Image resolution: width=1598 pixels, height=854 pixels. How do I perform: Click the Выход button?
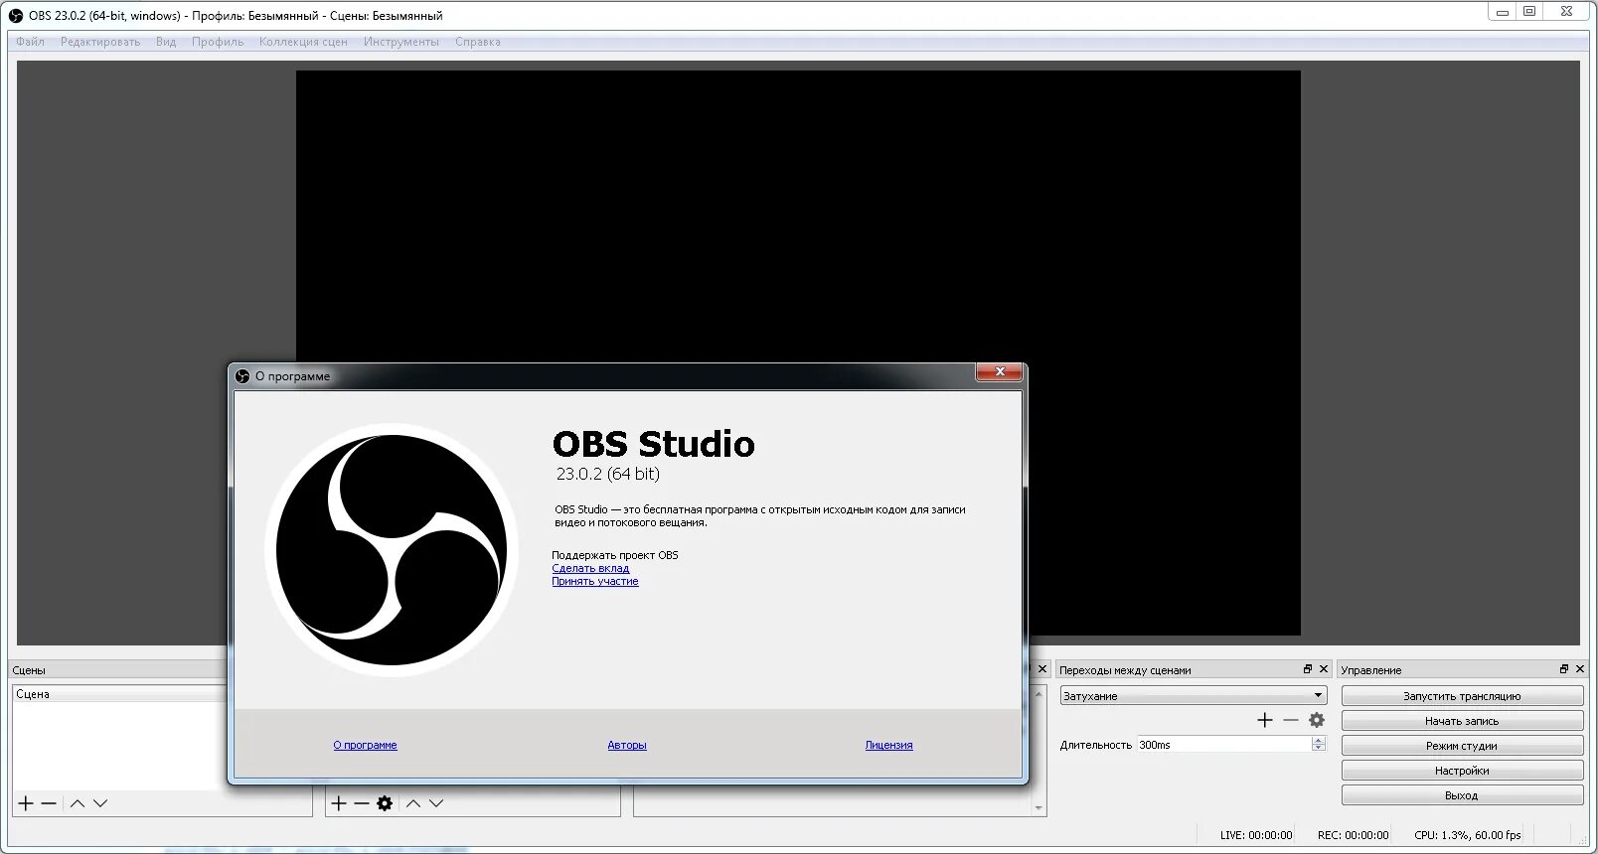[1462, 795]
